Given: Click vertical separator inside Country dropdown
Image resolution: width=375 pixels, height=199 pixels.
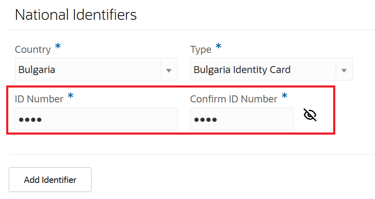Looking at the screenshot, I should point(161,69).
